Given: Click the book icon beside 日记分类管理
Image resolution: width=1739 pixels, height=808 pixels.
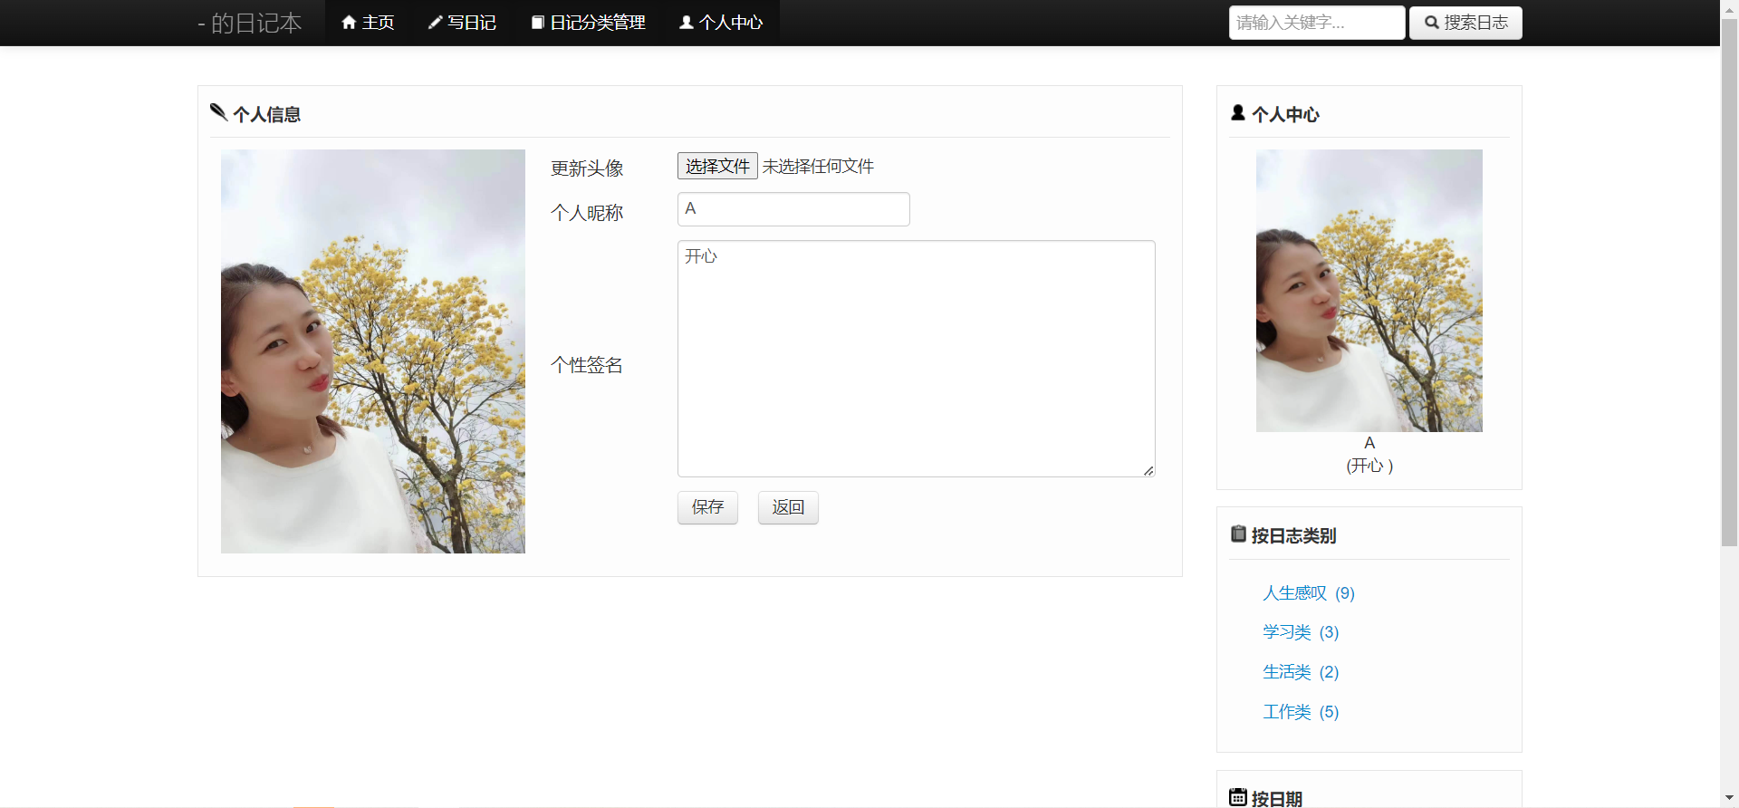Looking at the screenshot, I should tap(537, 23).
